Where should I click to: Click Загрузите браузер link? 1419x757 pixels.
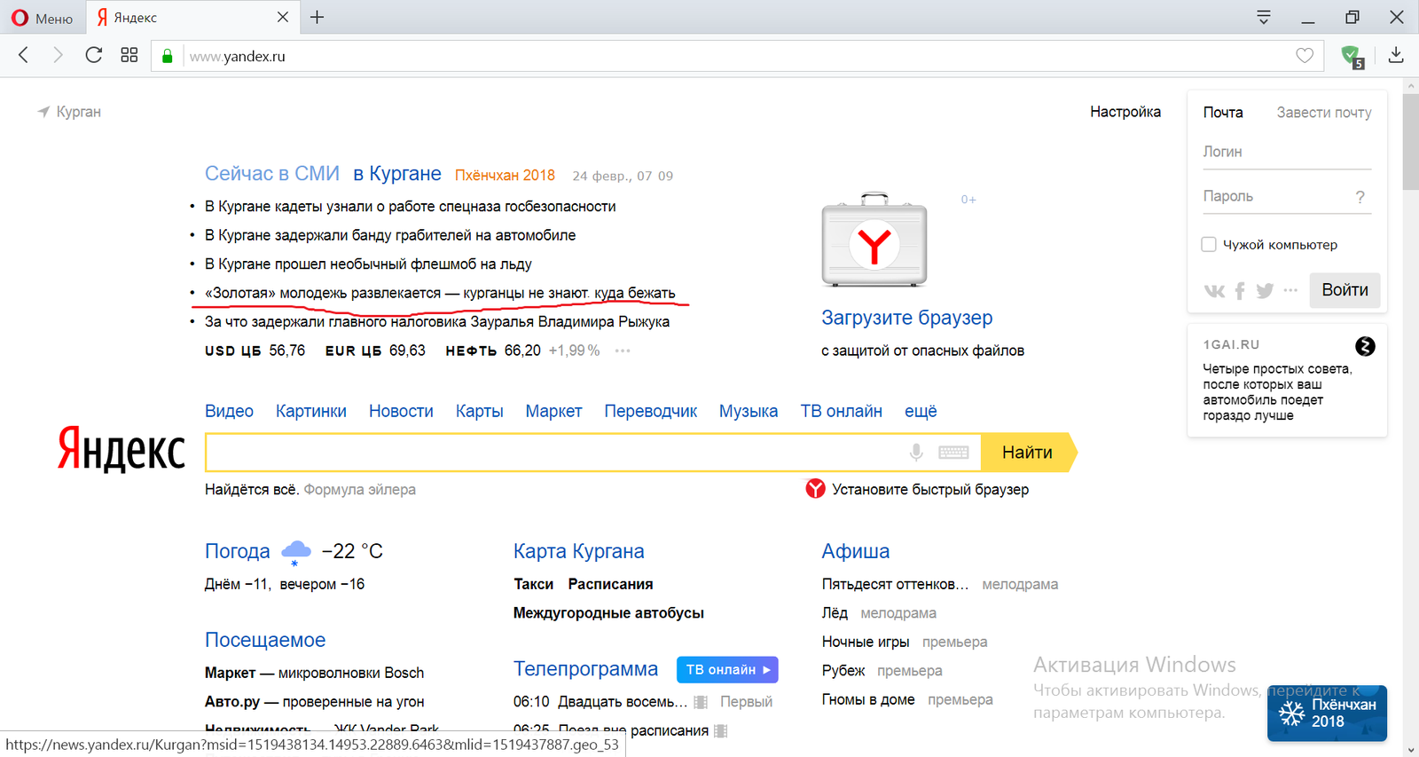pos(906,318)
